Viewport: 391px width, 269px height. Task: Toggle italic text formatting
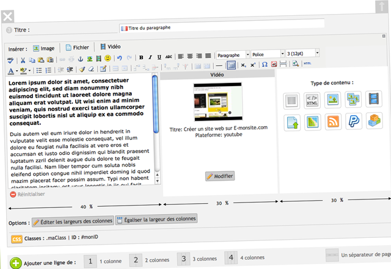pyautogui.click(x=150, y=57)
